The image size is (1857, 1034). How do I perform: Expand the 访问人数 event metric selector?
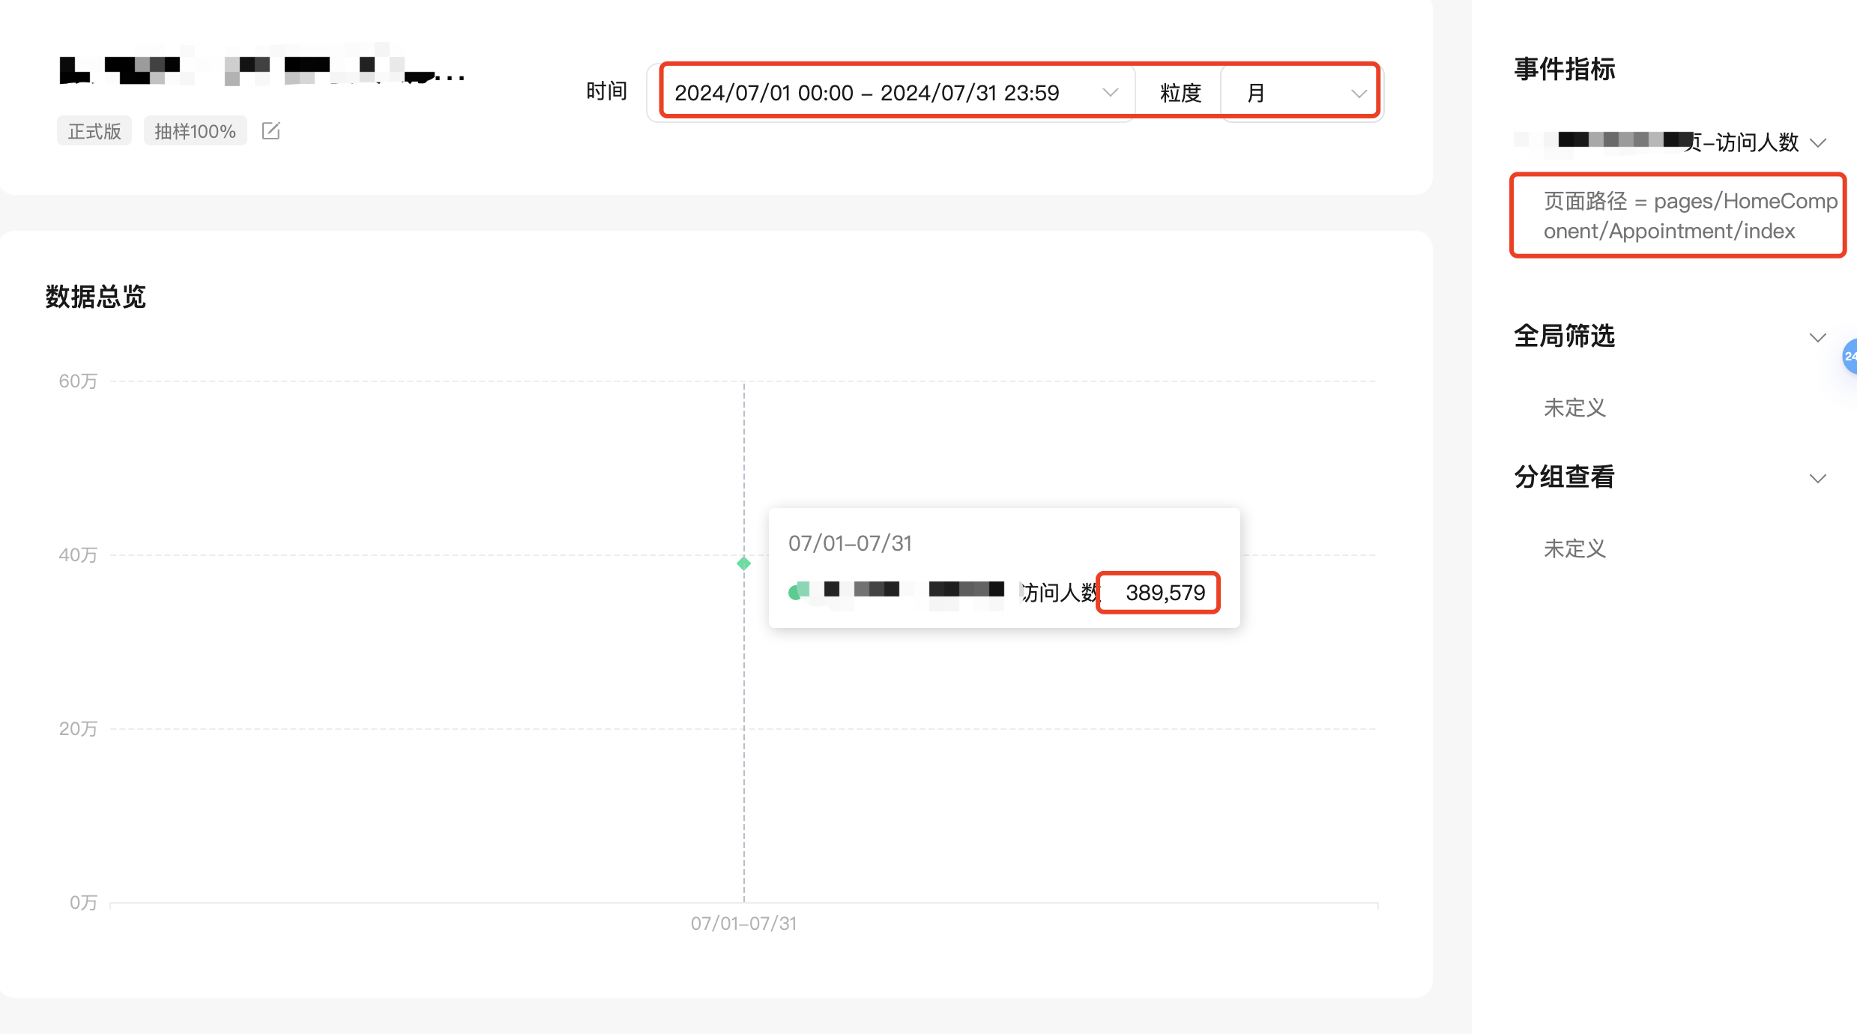tap(1817, 142)
